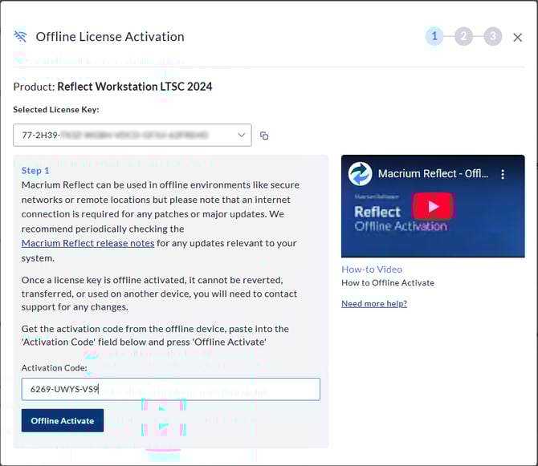Click the Step 1 heading text
Screen dimensions: 538x466
(35, 171)
